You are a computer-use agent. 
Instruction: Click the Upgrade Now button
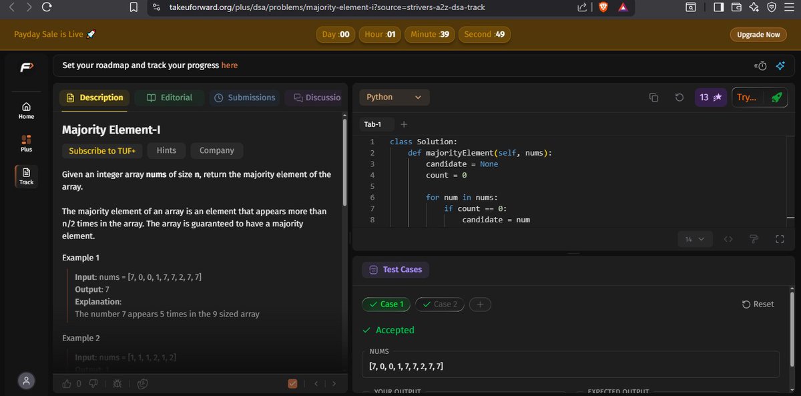pyautogui.click(x=758, y=35)
